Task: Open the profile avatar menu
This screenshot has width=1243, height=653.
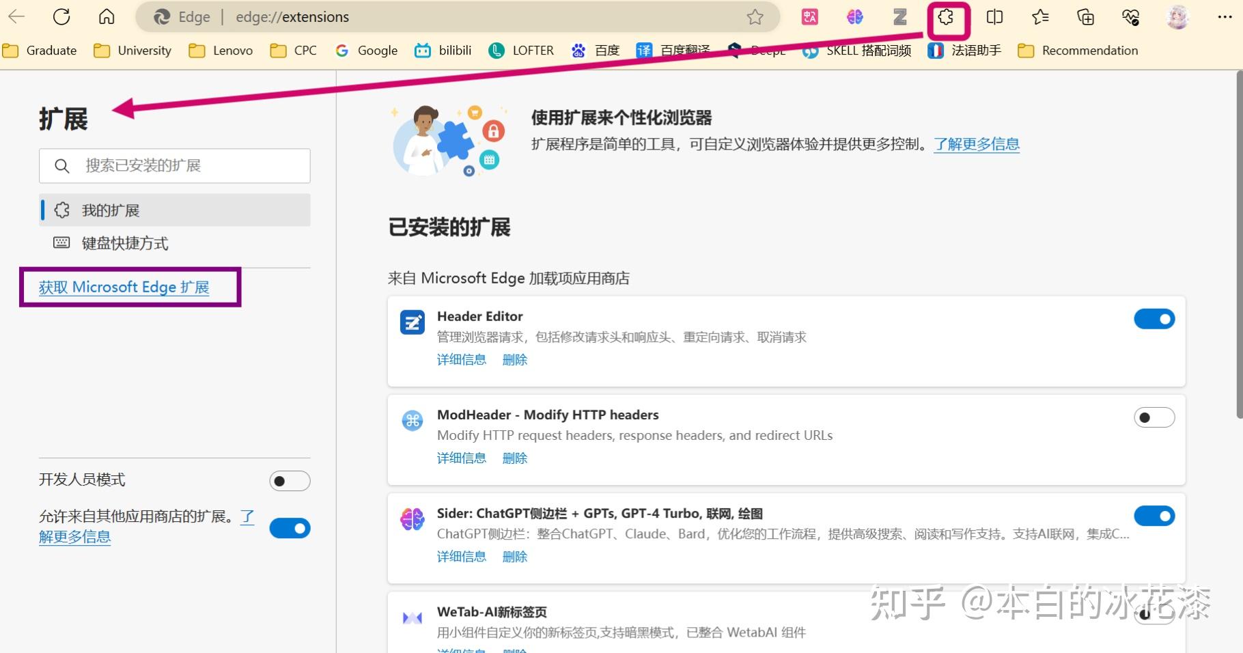Action: click(x=1177, y=17)
